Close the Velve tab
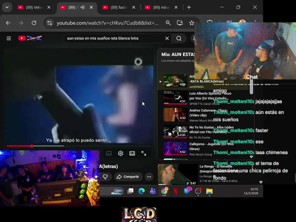The width and height of the screenshot is (296, 222). (x=49, y=7)
